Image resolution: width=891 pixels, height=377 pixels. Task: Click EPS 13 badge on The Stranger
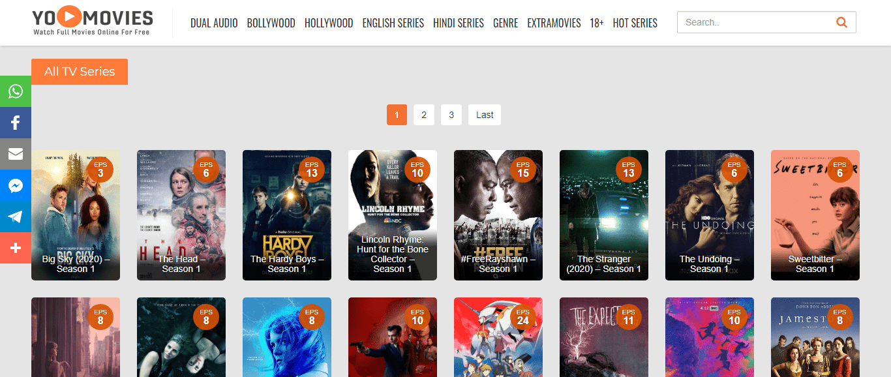629,170
